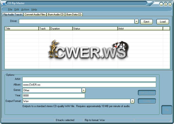The height and width of the screenshot is (124, 174).
Task: Open the Action menu
Action: click(x=25, y=10)
